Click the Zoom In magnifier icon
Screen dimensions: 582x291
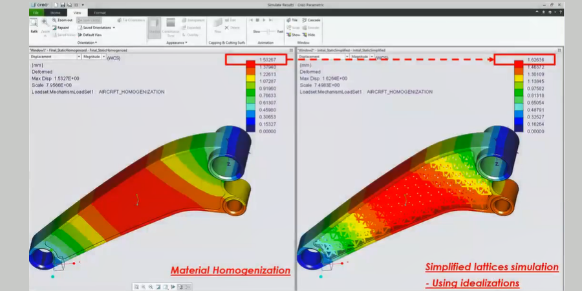(45, 25)
